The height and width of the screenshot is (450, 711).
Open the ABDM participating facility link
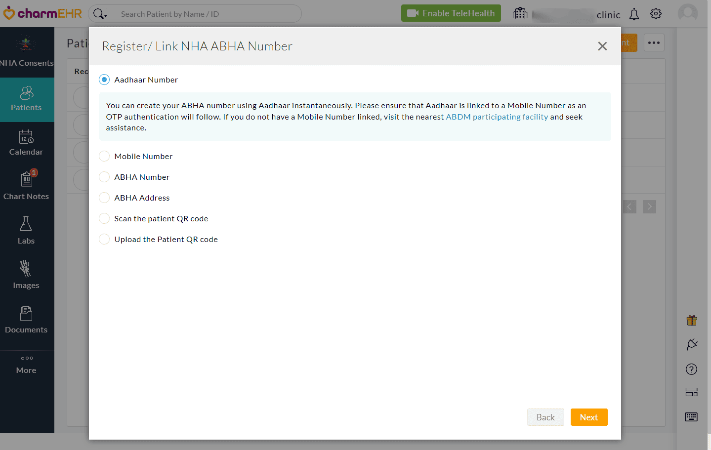[x=497, y=117]
